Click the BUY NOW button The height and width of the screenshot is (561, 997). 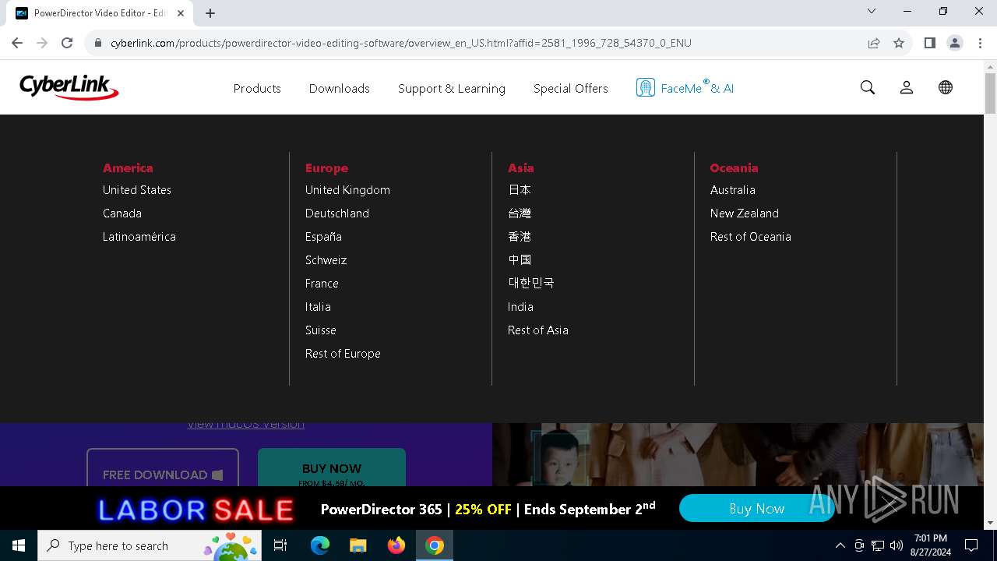point(332,467)
